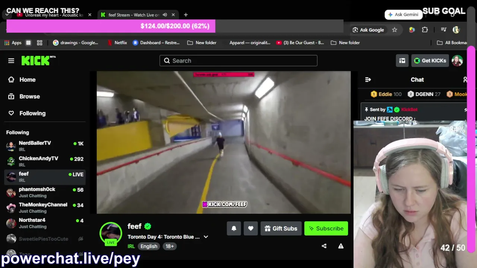Select the feef Stream browser tab
Viewport: 477px width, 268px height.
[138, 15]
